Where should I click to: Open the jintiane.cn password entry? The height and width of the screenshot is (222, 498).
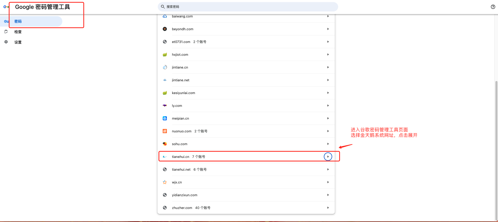click(246, 67)
